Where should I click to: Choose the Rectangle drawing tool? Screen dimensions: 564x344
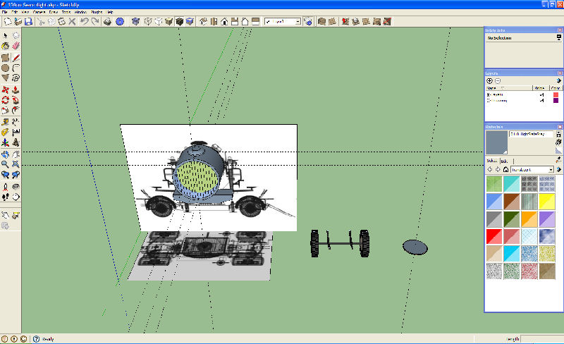pos(6,57)
